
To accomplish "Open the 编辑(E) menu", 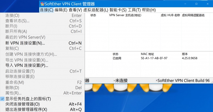I will pos(61,10).
